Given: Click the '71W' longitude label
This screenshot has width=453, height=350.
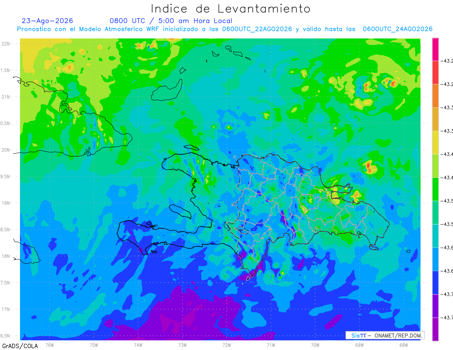Looking at the screenshot, I should pyautogui.click(x=271, y=345).
